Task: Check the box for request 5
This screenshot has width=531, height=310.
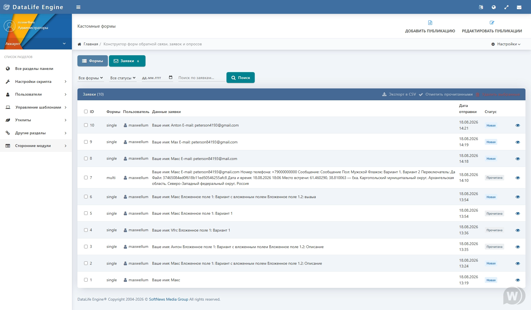Action: (x=86, y=213)
